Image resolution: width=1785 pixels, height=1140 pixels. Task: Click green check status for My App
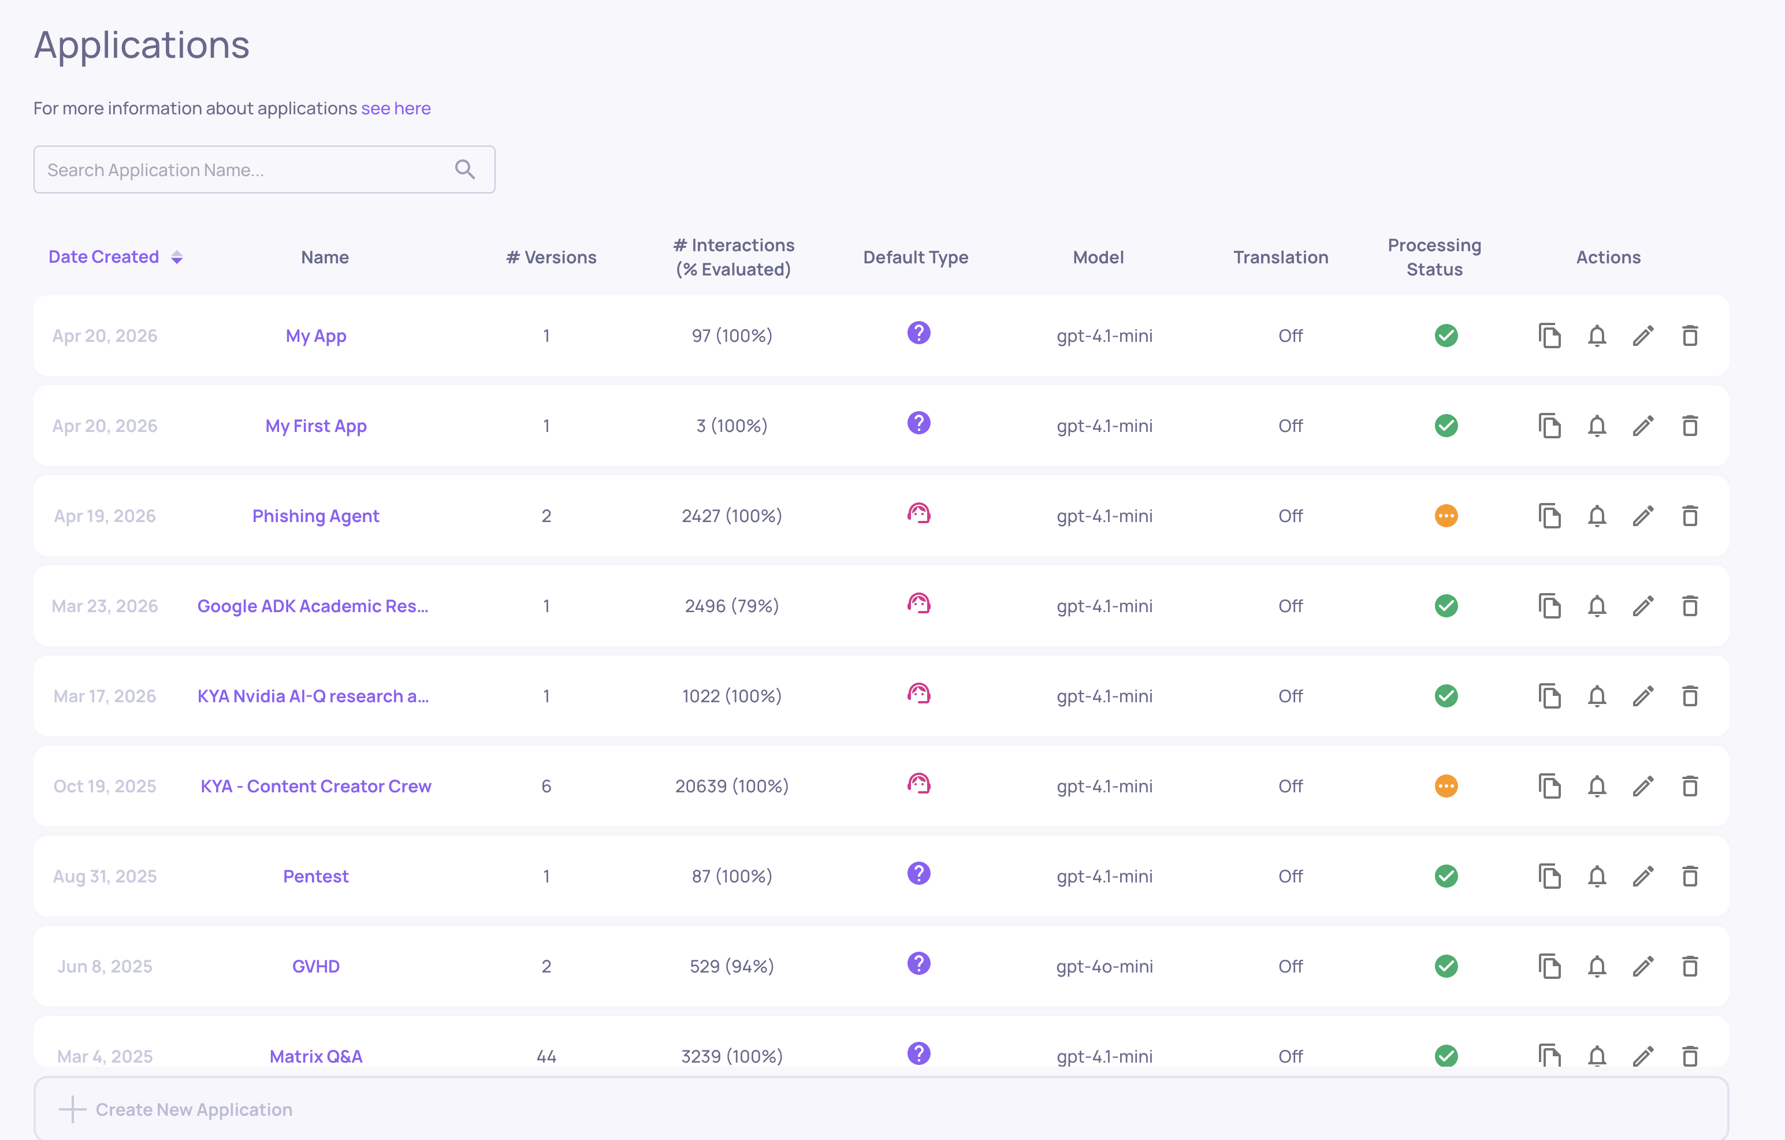click(x=1445, y=336)
